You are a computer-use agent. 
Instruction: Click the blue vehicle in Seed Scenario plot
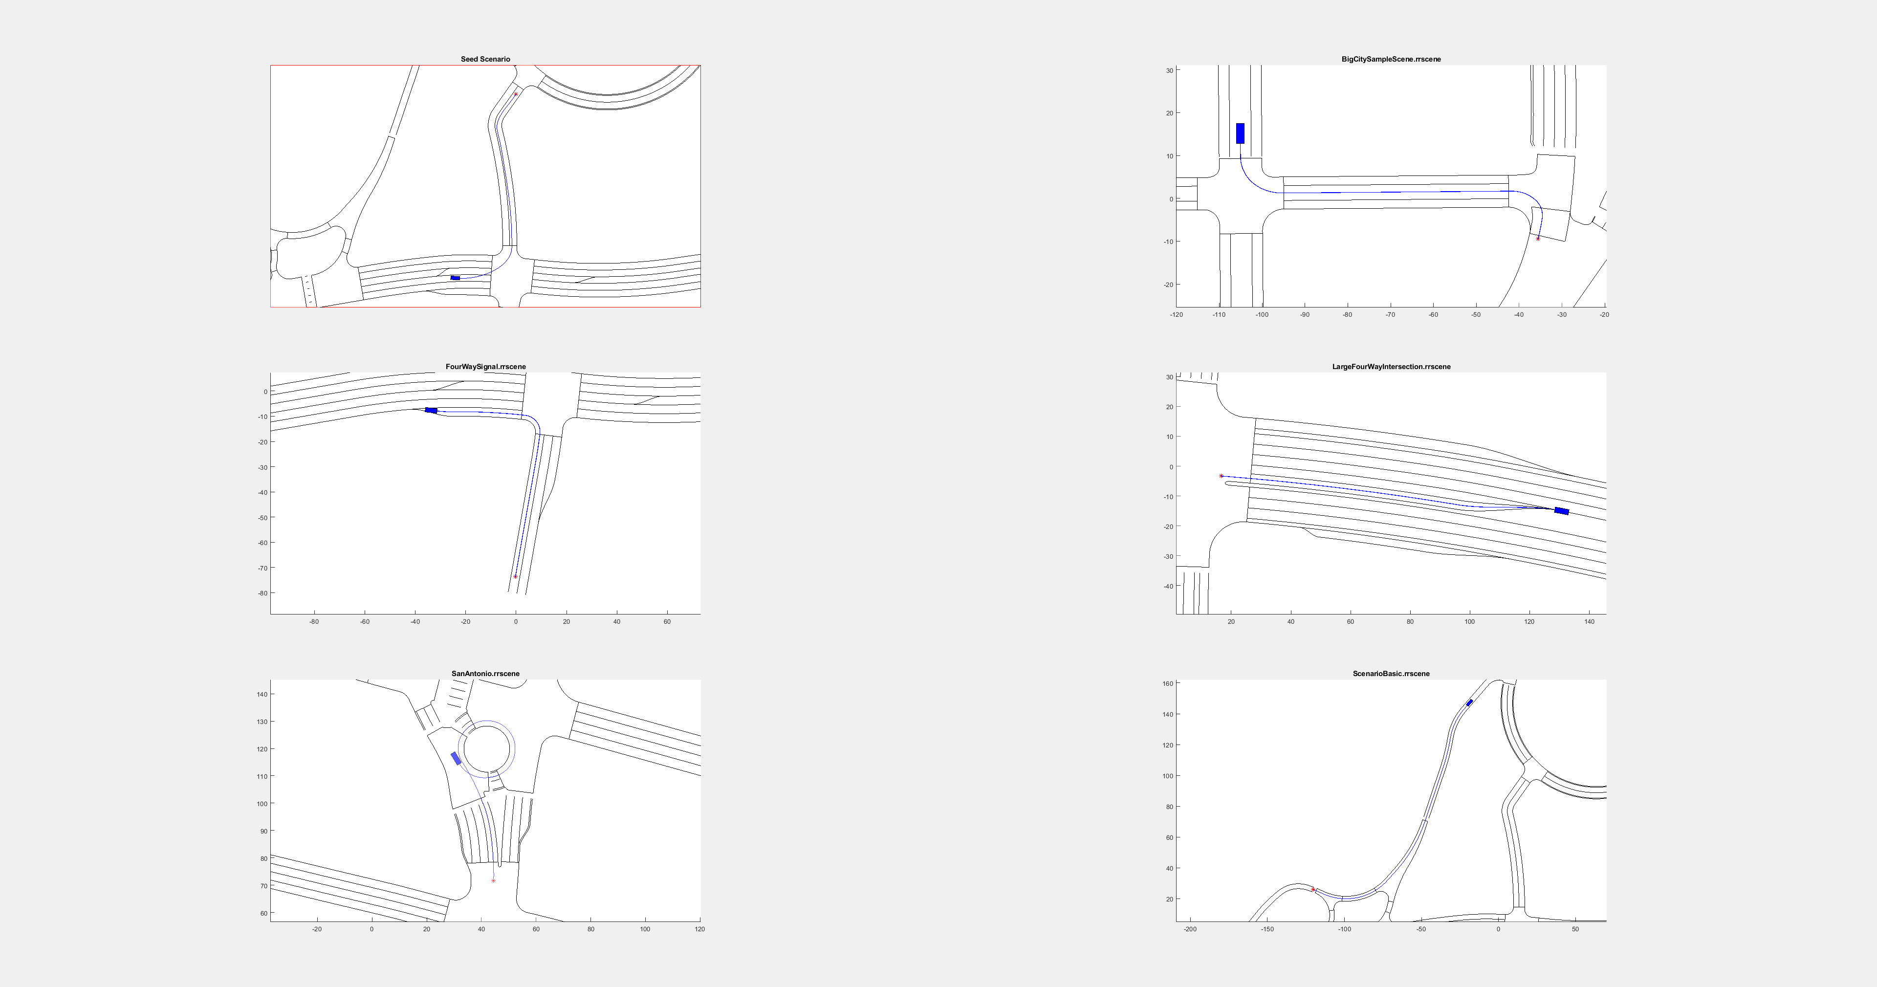click(x=455, y=278)
